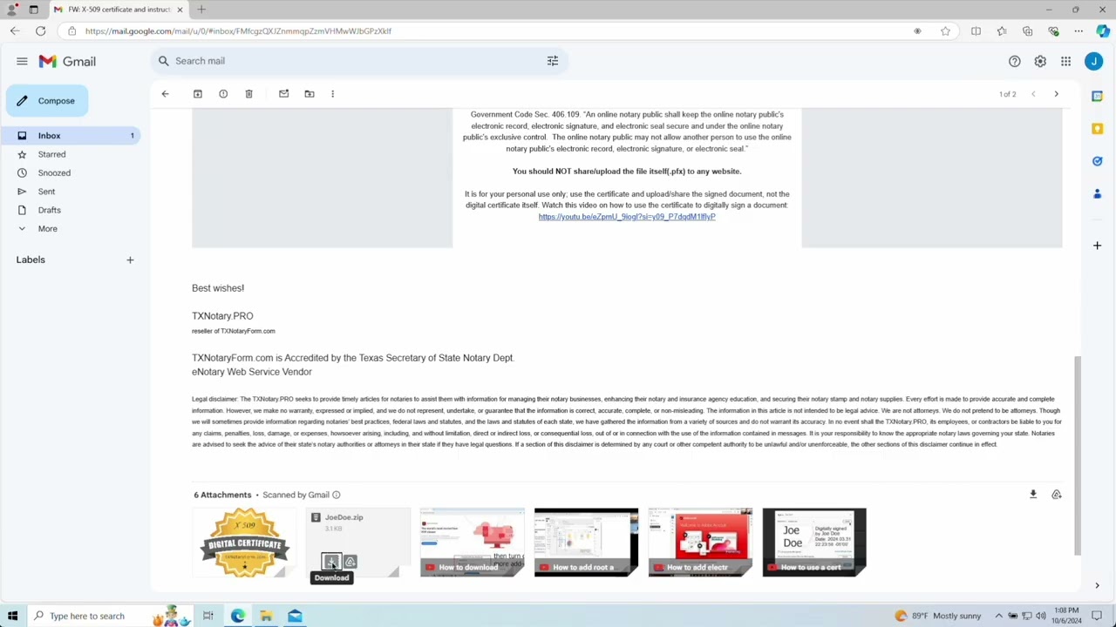Screen dimensions: 1116x627
Task: Open File Explorer from the taskbar
Action: pyautogui.click(x=266, y=617)
